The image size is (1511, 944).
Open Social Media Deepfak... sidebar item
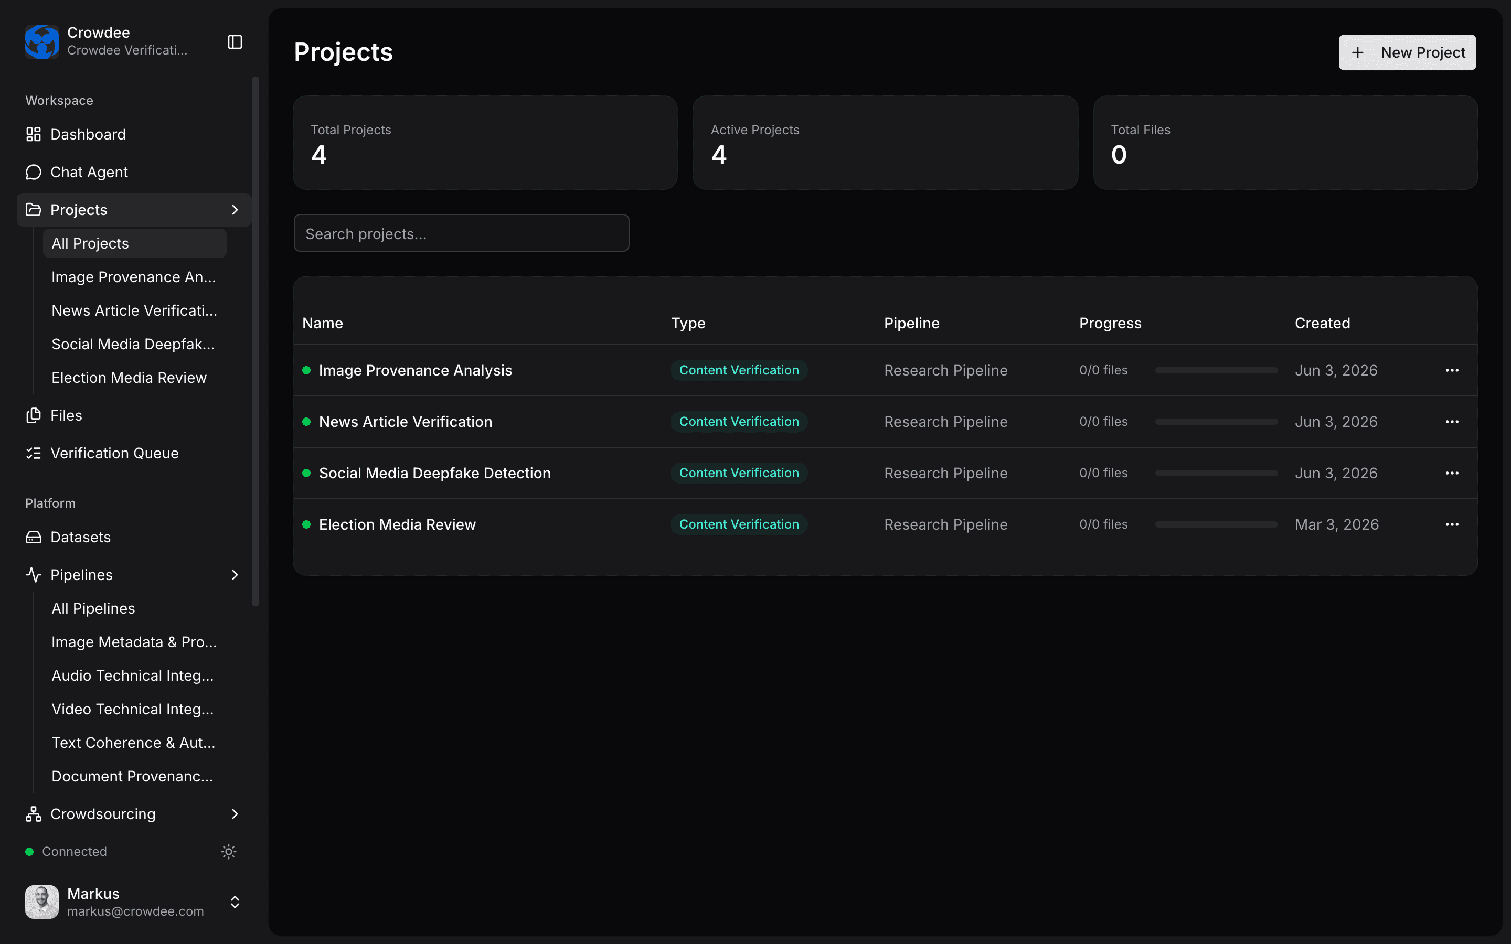pyautogui.click(x=134, y=344)
